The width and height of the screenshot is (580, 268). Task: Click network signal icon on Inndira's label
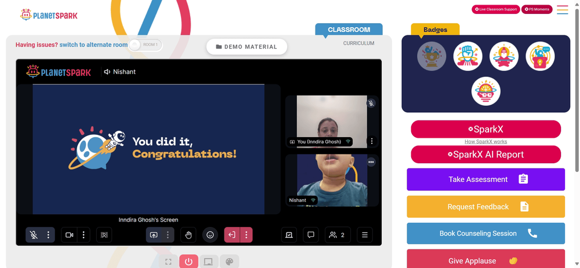(x=347, y=141)
